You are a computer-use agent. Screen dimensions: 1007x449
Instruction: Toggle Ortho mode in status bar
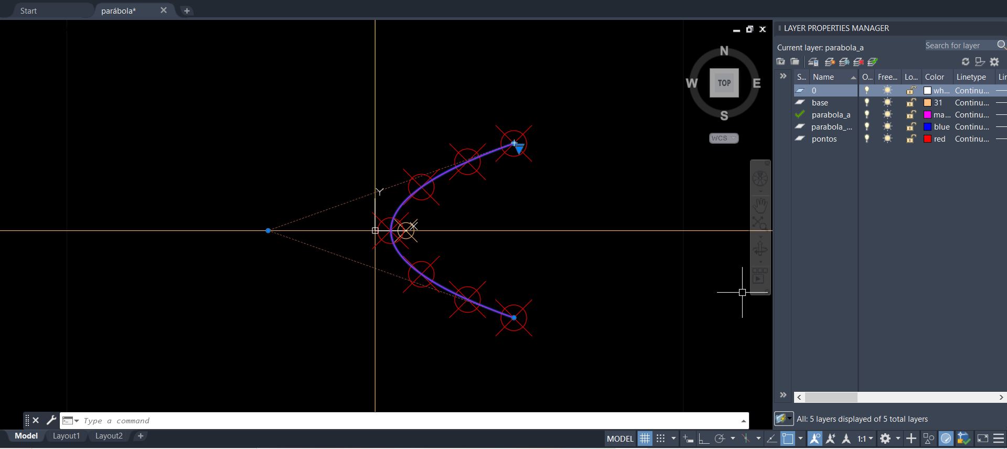tap(704, 439)
